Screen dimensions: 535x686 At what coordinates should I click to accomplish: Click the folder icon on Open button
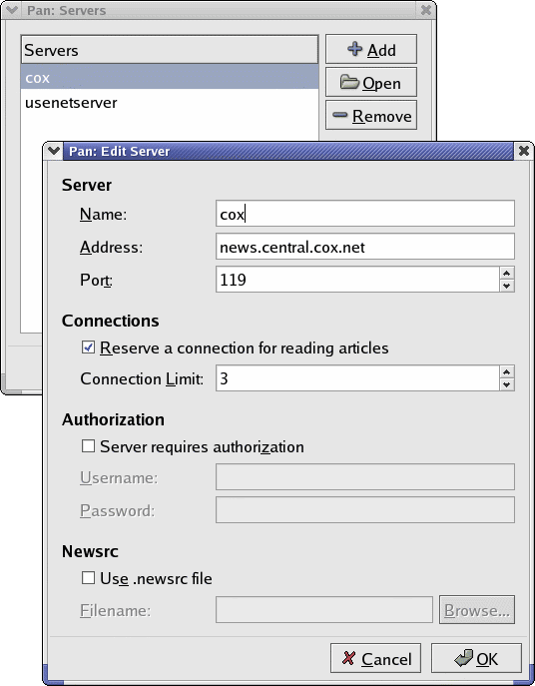click(349, 82)
